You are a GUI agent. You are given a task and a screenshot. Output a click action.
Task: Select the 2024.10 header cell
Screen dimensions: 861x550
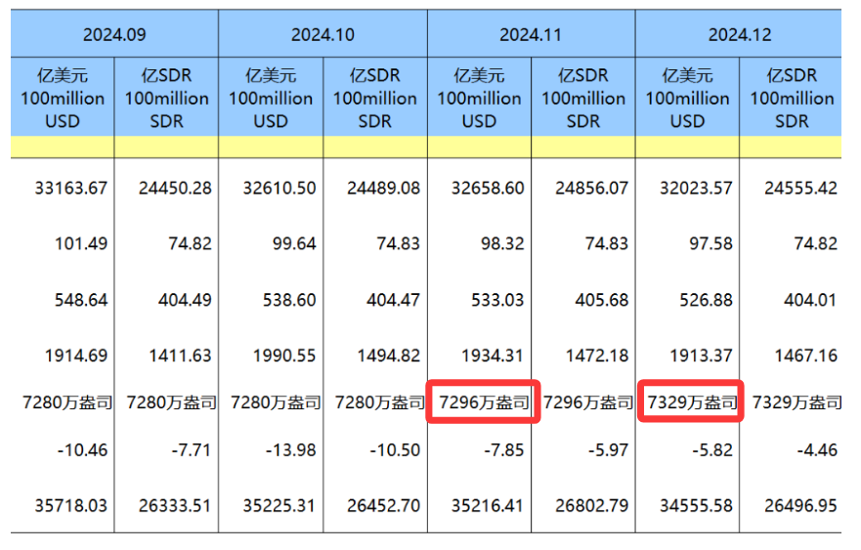tap(323, 34)
